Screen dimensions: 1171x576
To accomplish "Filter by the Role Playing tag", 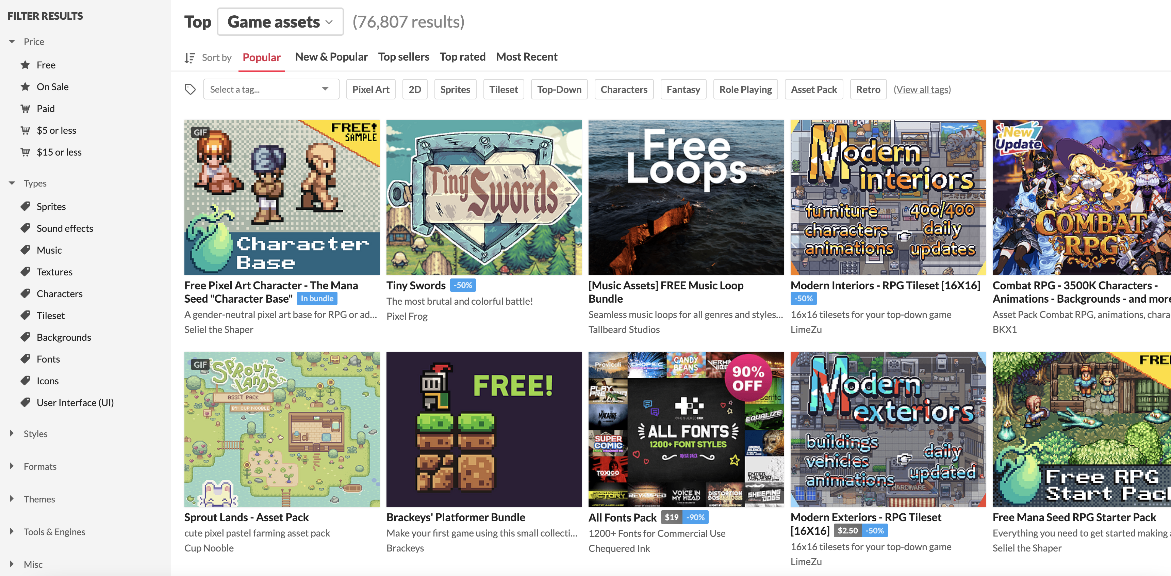I will [x=745, y=89].
